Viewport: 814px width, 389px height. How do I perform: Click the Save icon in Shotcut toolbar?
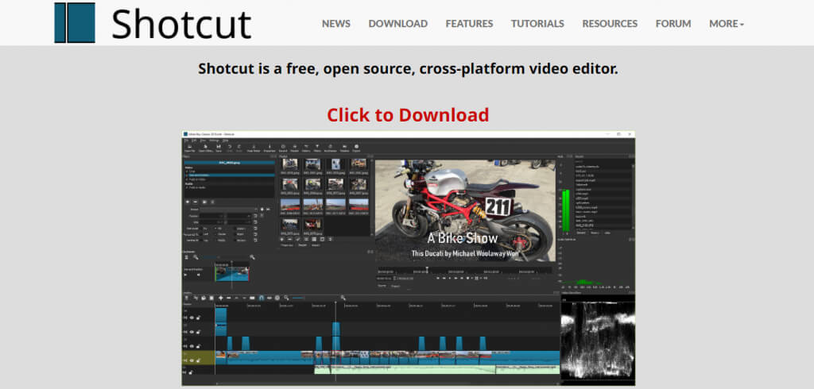tap(219, 148)
